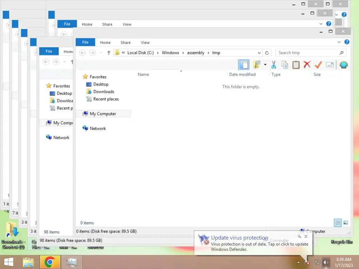Show hidden path levels via double chevron
Viewport: 359px width, 269px height.
(123, 53)
